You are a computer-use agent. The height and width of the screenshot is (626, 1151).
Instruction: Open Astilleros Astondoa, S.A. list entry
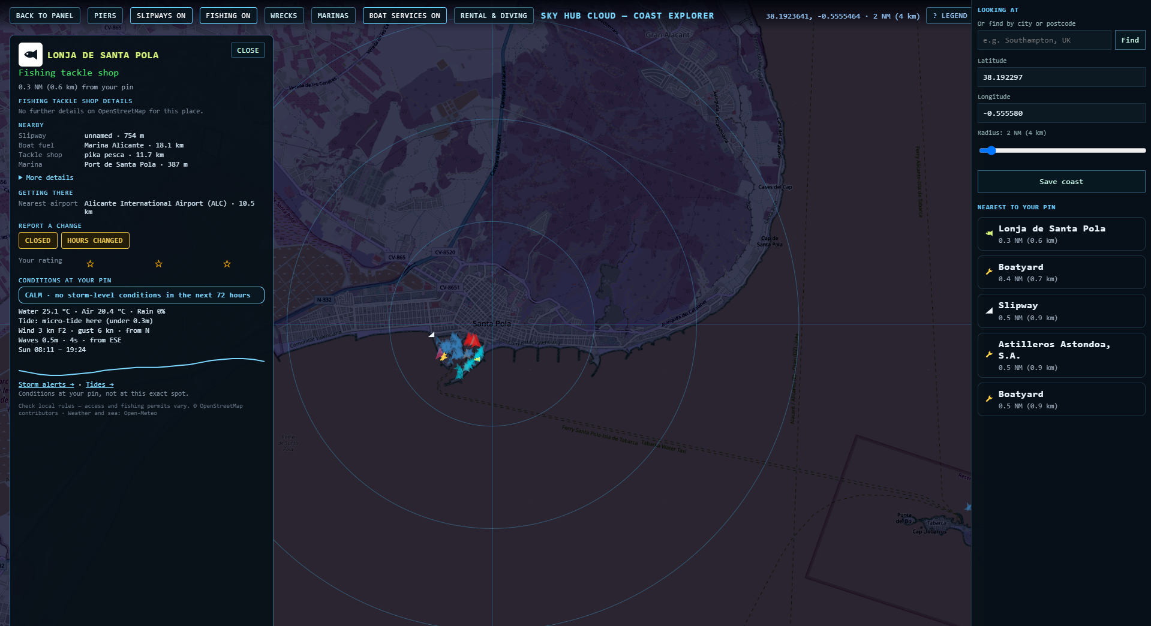click(1061, 356)
